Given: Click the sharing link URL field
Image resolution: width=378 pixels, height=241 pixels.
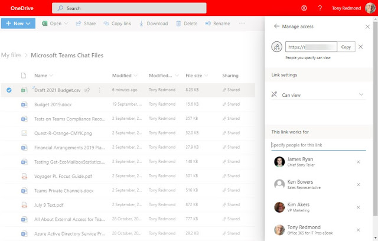Looking at the screenshot, I should click(311, 47).
